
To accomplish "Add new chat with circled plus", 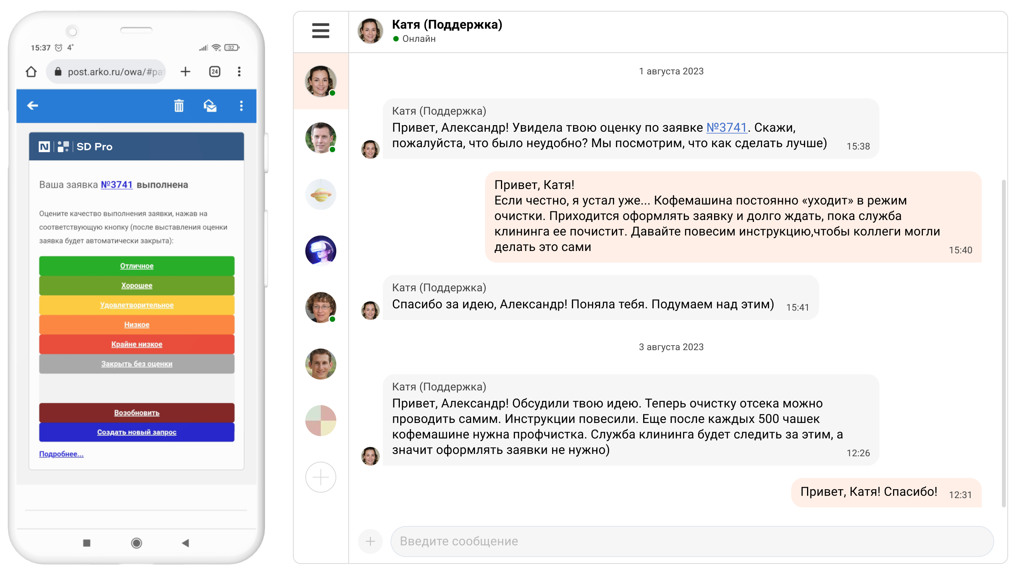I will (x=320, y=477).
